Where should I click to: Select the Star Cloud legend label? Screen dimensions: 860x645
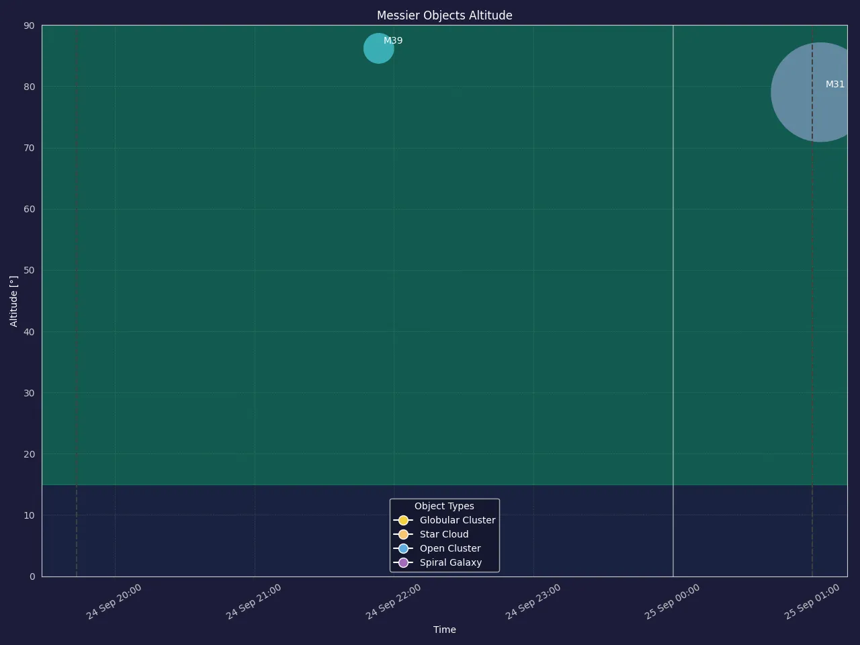pos(444,534)
